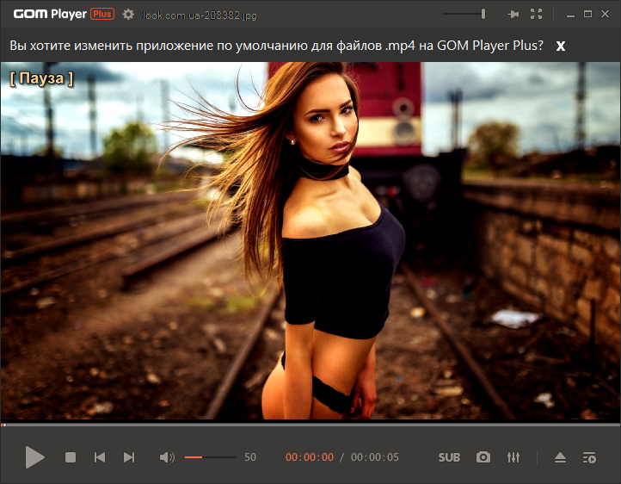Click the paused video frame
This screenshot has width=621, height=484.
310,241
